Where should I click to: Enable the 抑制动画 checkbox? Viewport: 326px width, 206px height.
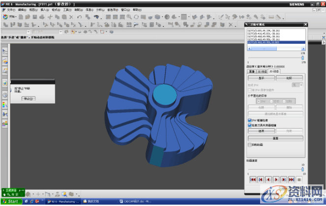tap(249, 145)
